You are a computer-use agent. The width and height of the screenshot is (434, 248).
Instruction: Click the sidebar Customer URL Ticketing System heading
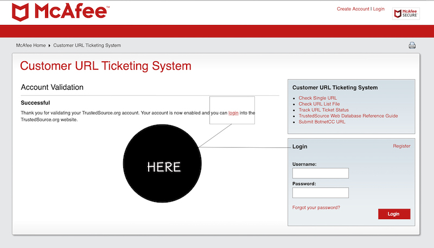click(x=335, y=88)
